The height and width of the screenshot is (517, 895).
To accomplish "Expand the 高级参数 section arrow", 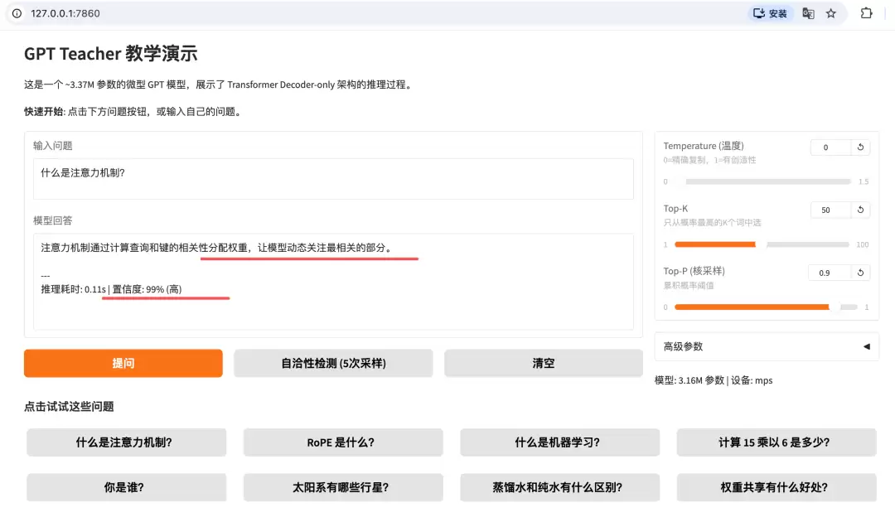I will tap(867, 346).
